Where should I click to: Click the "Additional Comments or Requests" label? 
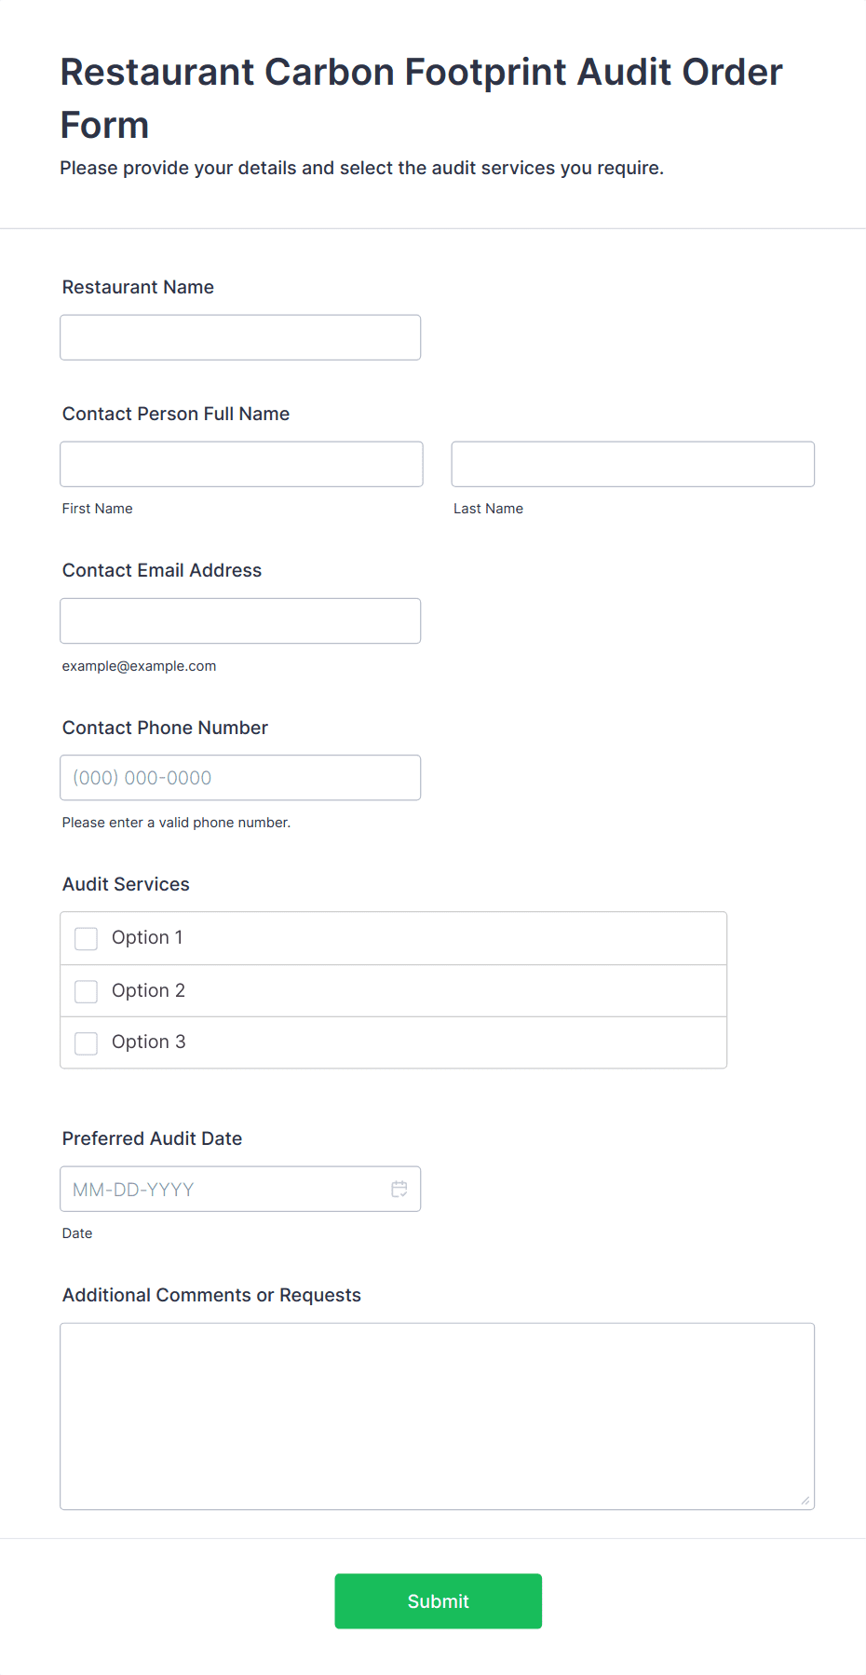(x=211, y=1295)
